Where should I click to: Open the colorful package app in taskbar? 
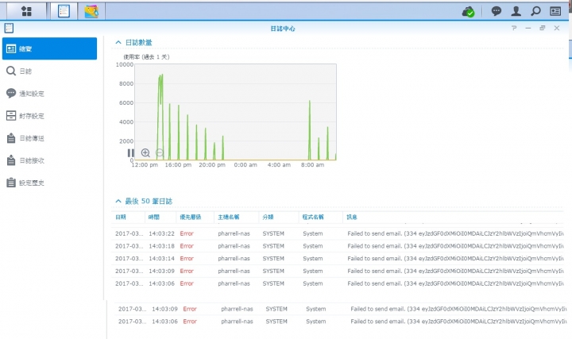click(x=91, y=11)
